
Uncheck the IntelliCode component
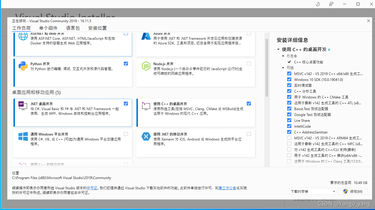[289, 126]
